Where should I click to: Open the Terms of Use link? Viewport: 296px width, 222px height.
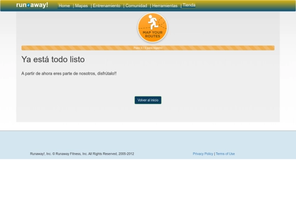[x=225, y=154]
